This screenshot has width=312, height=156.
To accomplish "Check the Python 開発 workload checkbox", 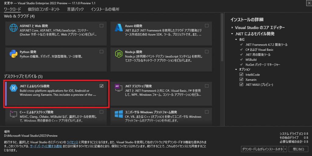I will point(101,52).
